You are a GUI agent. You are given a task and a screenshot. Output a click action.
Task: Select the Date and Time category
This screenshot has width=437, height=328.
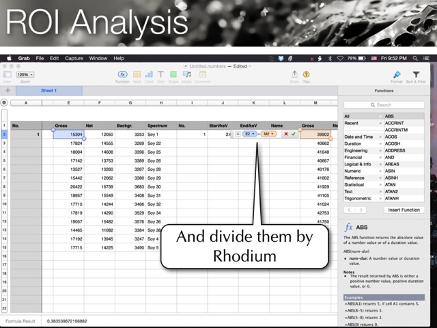tap(358, 137)
